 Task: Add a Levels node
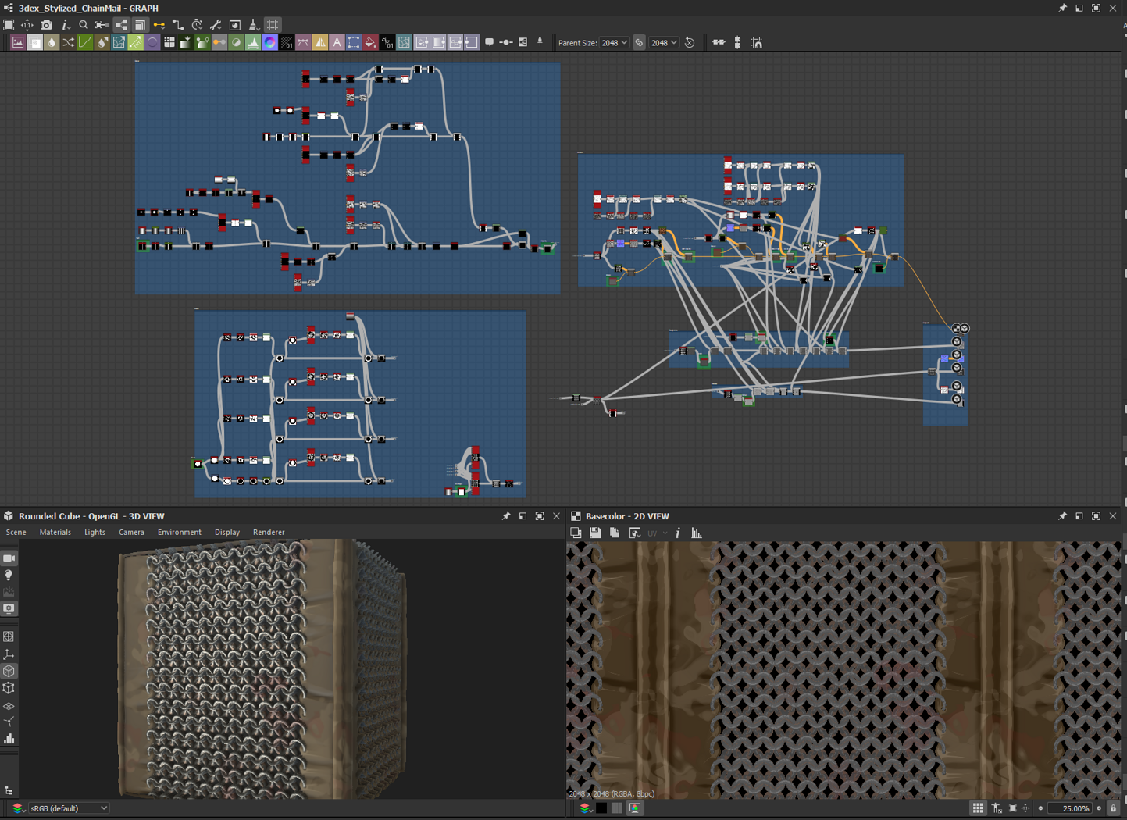coord(253,43)
